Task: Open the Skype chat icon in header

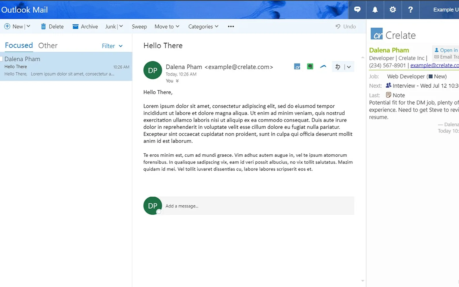Action: pos(357,9)
